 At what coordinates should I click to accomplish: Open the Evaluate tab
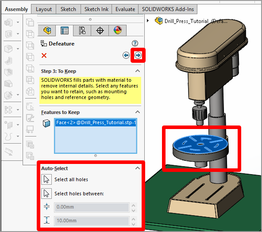(x=125, y=9)
